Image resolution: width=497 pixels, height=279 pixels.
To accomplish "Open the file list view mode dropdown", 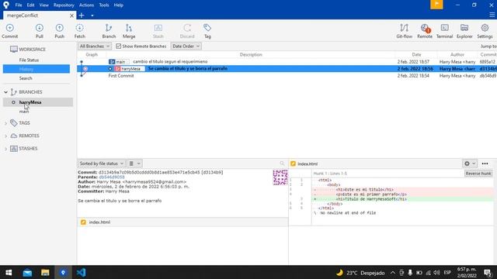I will pos(134,164).
